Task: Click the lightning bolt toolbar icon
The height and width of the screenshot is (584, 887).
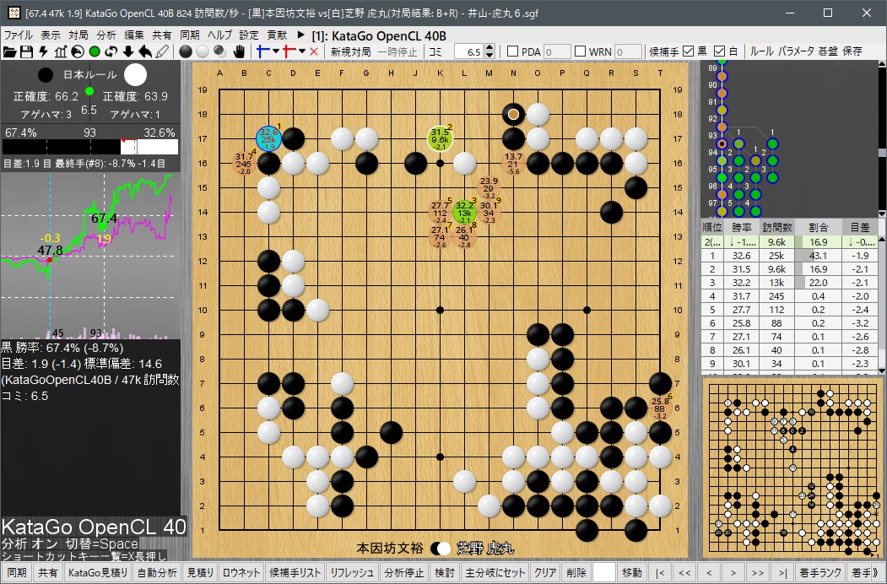Action: 44,51
